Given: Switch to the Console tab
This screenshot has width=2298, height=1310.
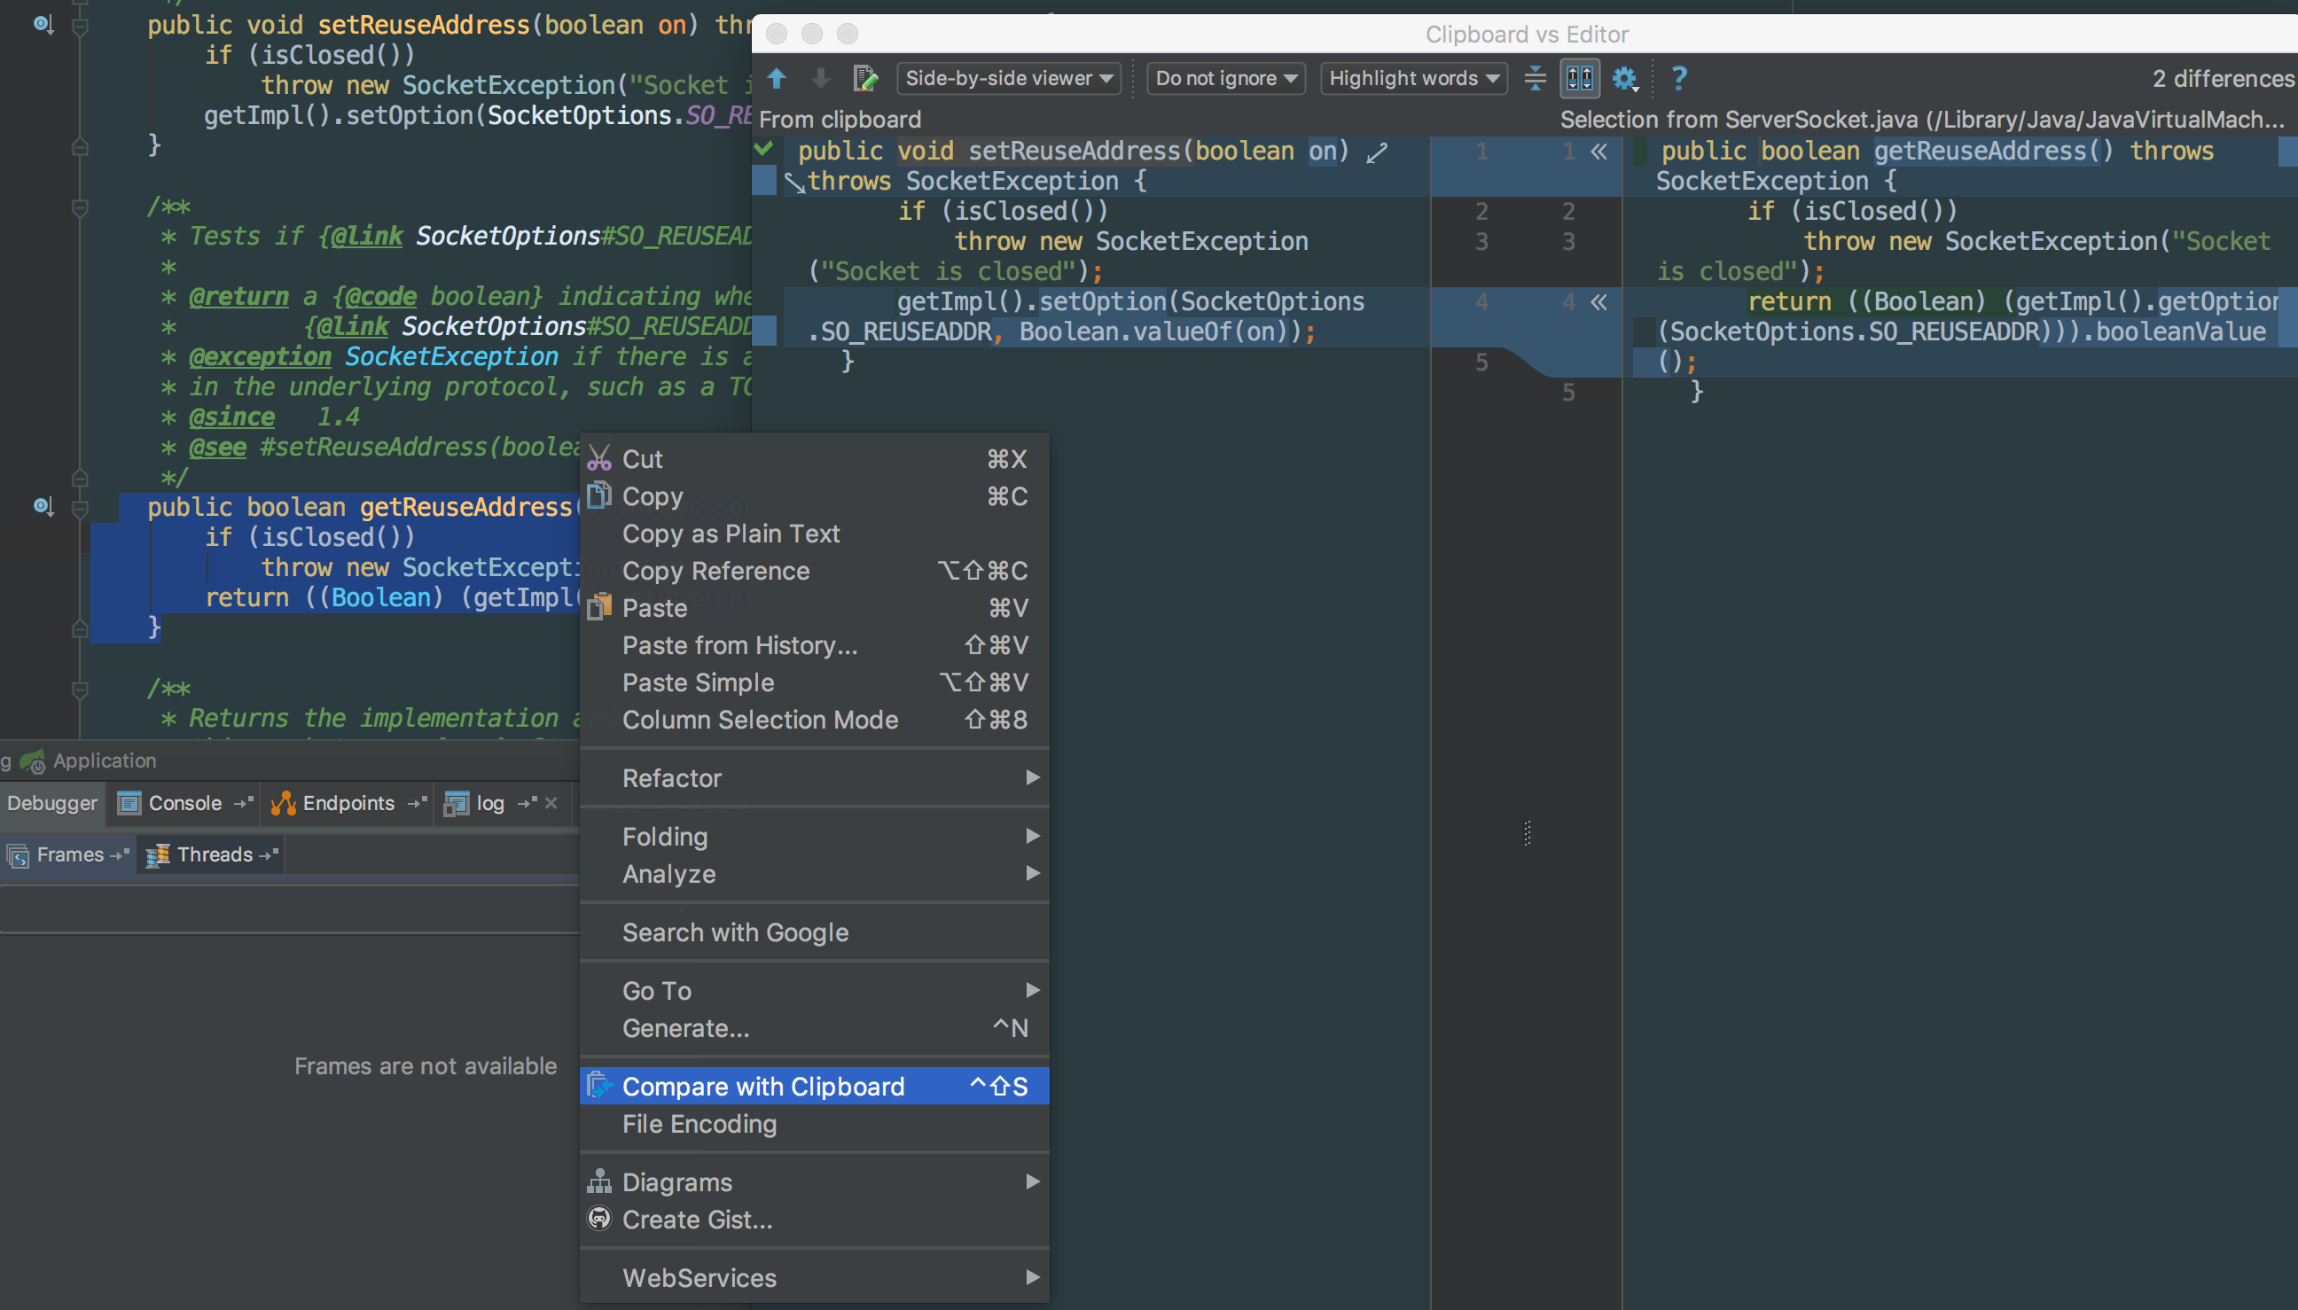Looking at the screenshot, I should tap(184, 802).
